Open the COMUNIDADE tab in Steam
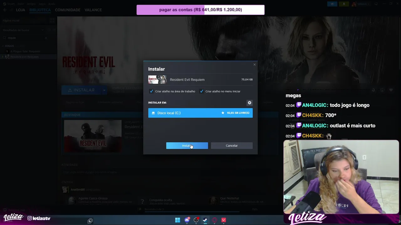The image size is (401, 225). click(68, 10)
